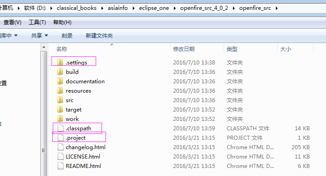
Task: Go to eclipse_one in address bar
Action: 154,8
